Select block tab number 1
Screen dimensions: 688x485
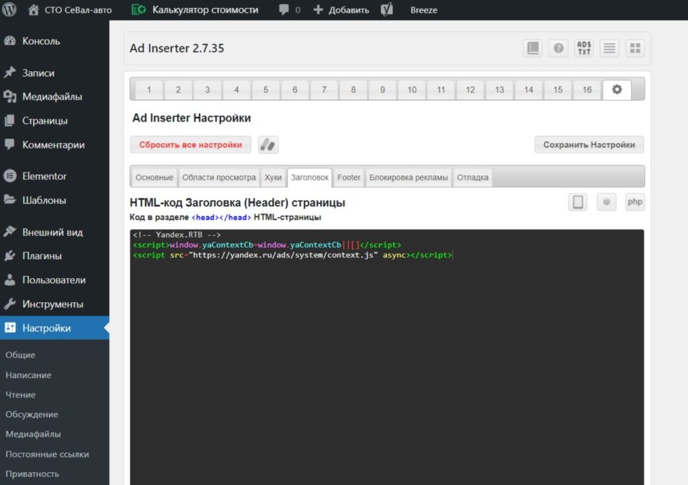click(x=148, y=90)
